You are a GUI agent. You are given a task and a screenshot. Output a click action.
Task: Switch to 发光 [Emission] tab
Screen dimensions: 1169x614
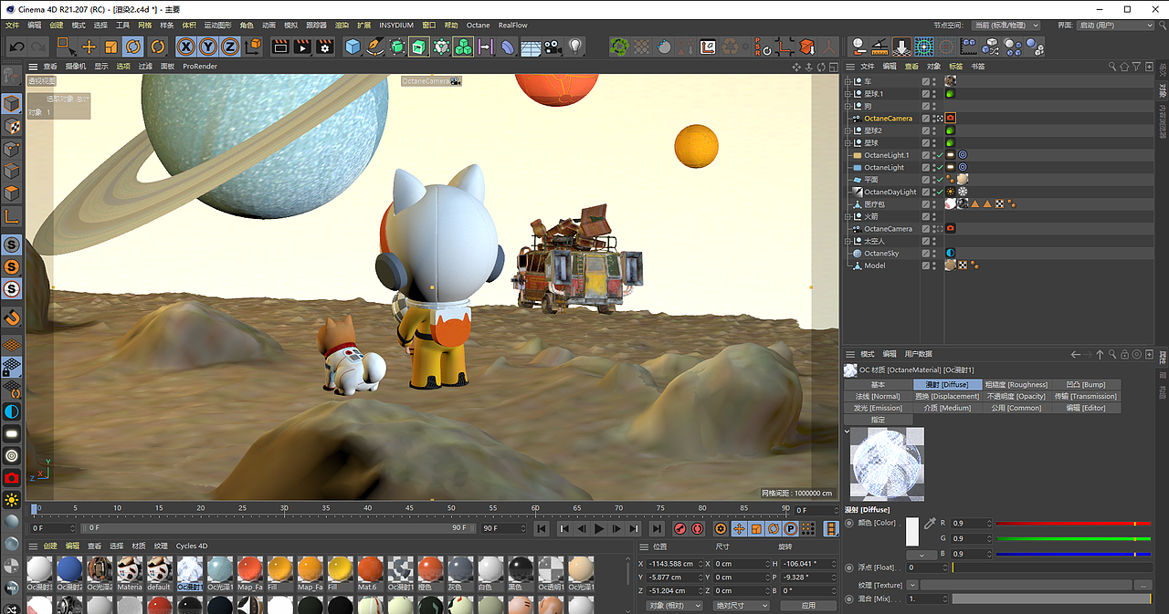(x=878, y=408)
